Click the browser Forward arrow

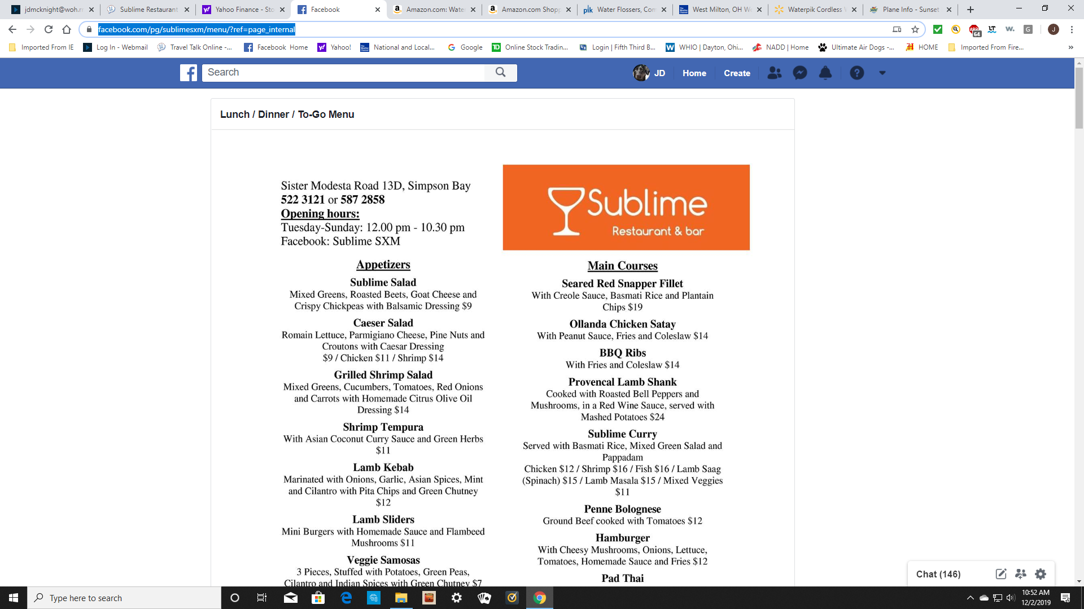tap(30, 29)
